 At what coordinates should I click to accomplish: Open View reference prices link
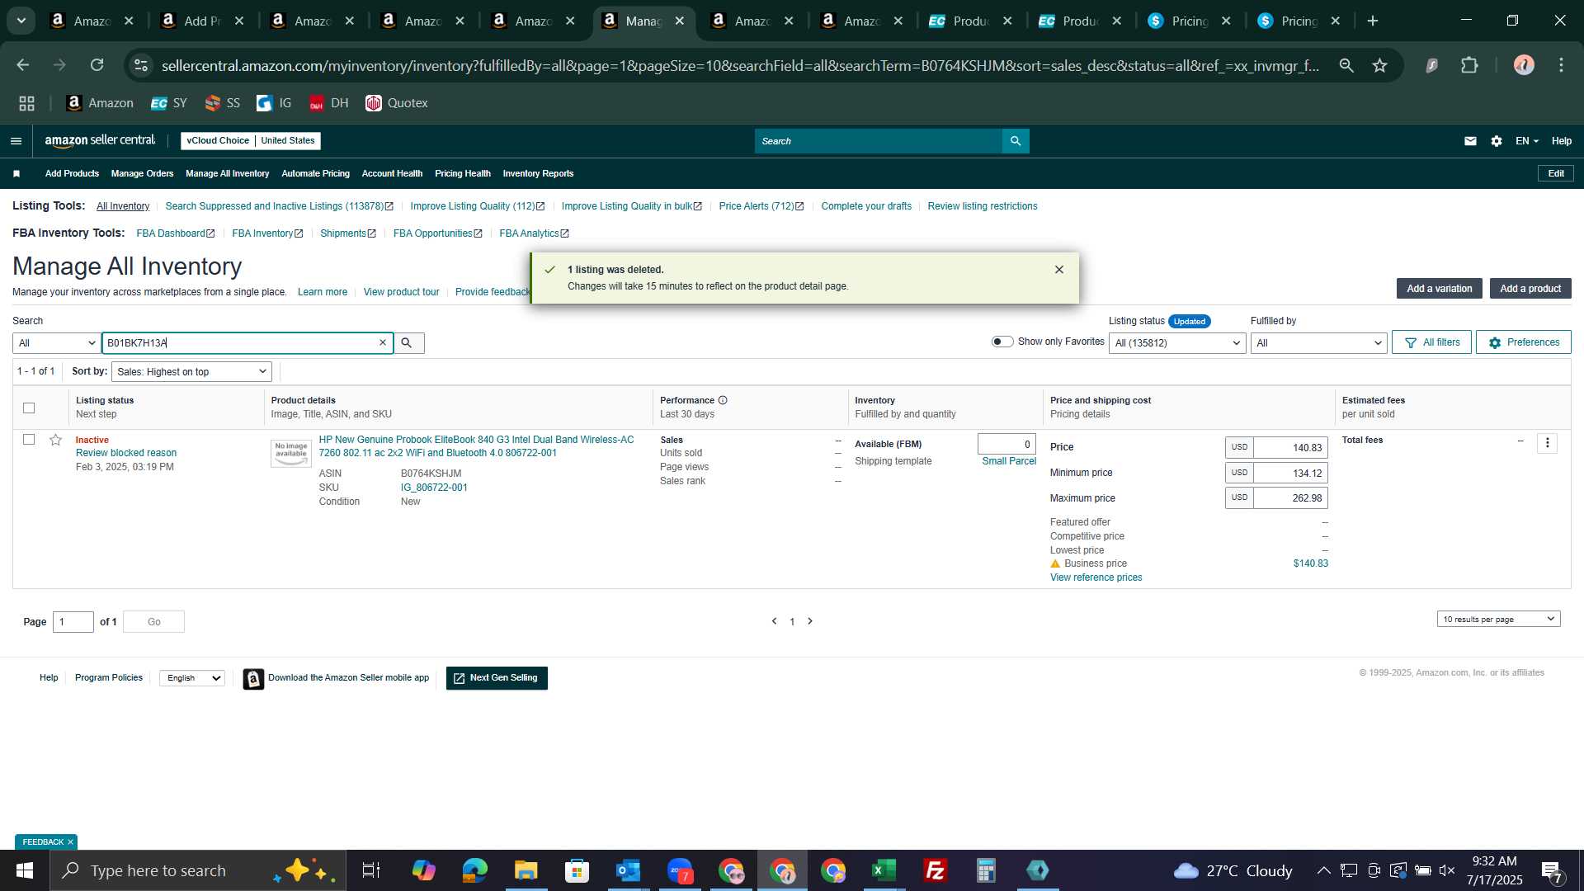1096,577
